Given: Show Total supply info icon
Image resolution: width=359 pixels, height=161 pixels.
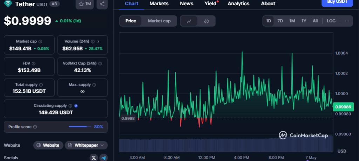Looking at the screenshot, I should coord(41,85).
